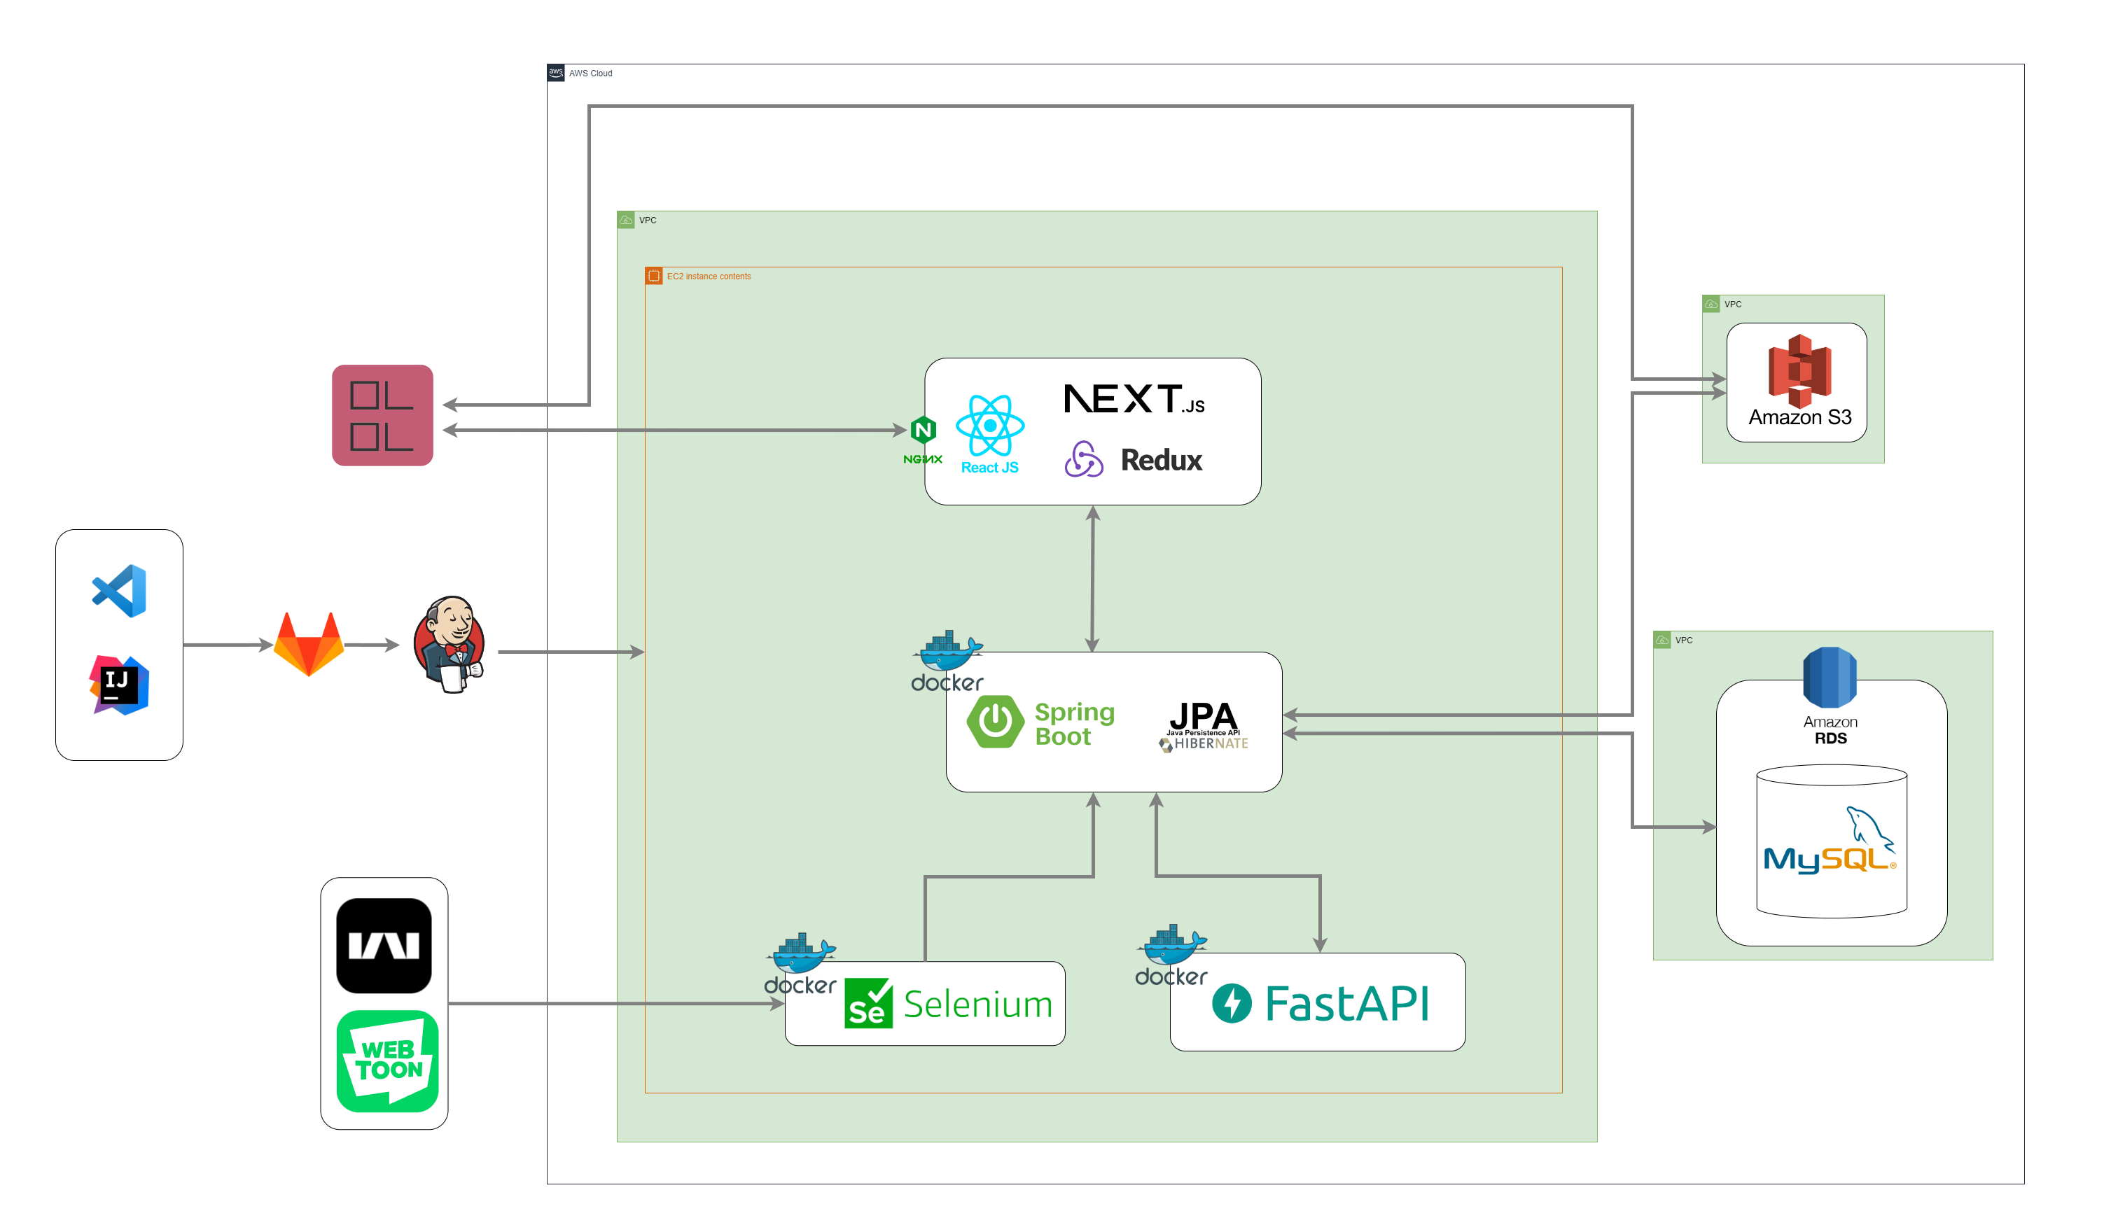Screen dimensions: 2118x1225
Task: Select the React JS atom icon
Action: click(990, 426)
